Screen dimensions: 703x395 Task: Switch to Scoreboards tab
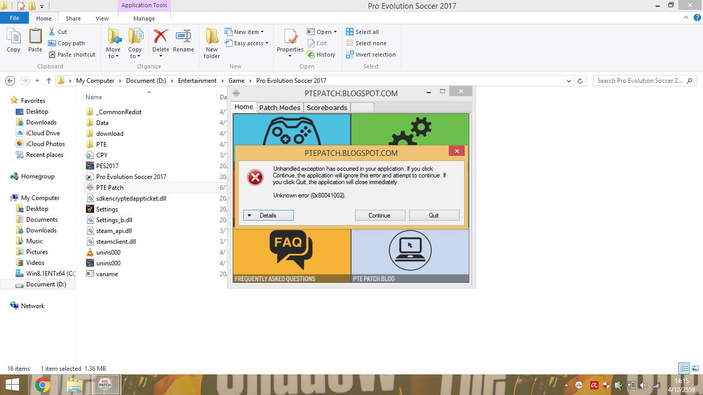click(x=327, y=107)
